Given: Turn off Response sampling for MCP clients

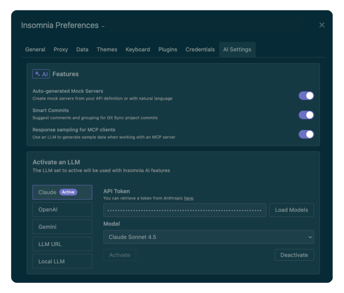Looking at the screenshot, I should coord(306,134).
